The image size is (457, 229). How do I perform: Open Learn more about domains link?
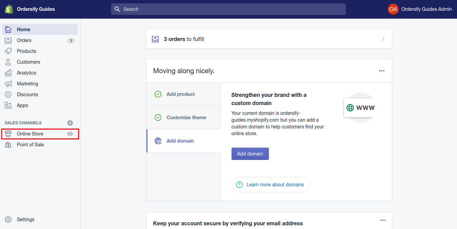275,185
